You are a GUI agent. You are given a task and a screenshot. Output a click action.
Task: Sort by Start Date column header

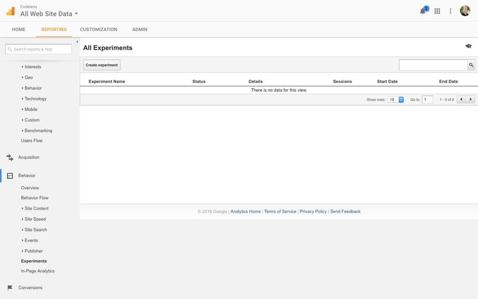pyautogui.click(x=387, y=81)
